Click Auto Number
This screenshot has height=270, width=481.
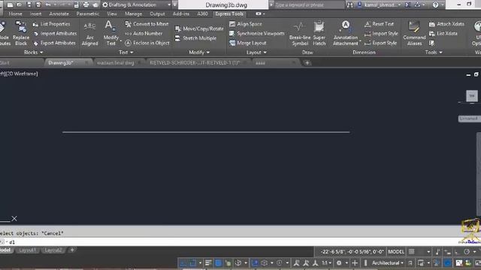point(144,33)
